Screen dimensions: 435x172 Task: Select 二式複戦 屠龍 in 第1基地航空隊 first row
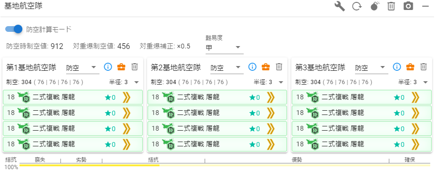pos(54,97)
